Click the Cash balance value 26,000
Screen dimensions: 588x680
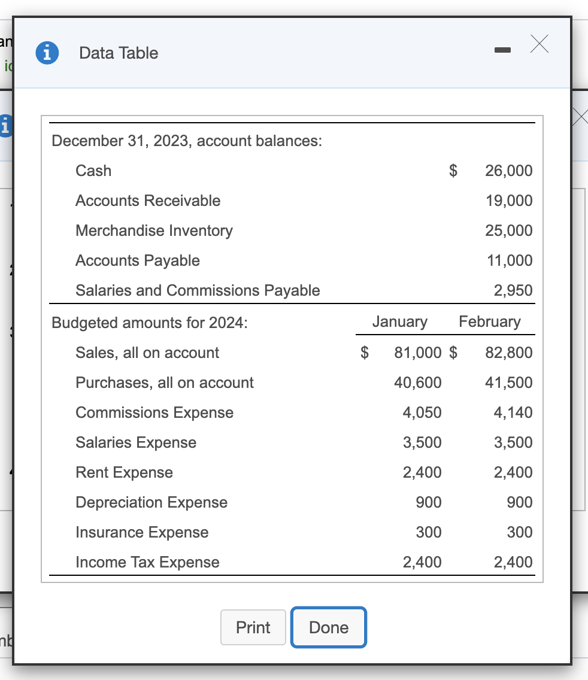click(x=509, y=171)
